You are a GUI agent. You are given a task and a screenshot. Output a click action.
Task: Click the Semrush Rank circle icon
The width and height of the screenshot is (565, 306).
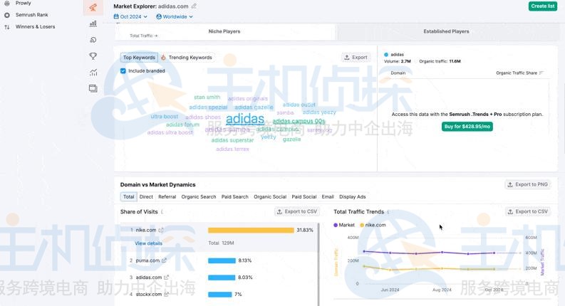click(x=7, y=15)
